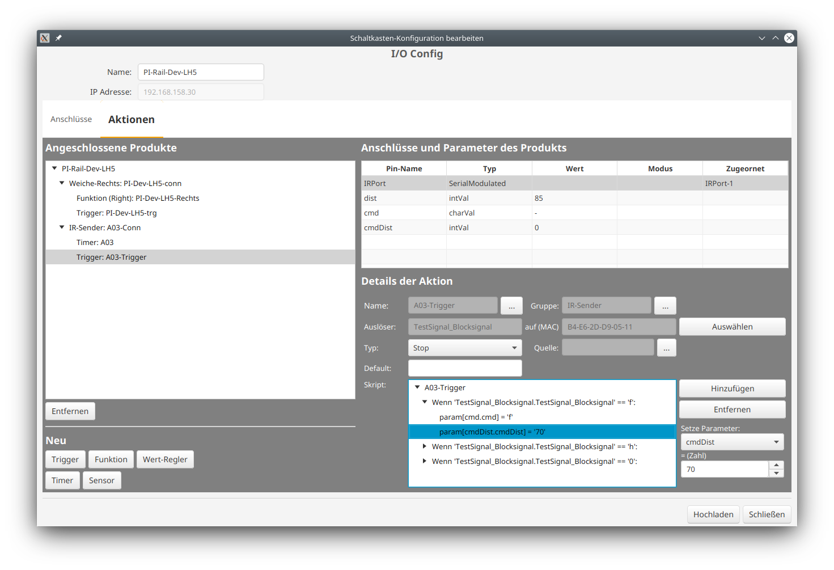Open group chooser via '...' beside IR-Sender
This screenshot has width=834, height=570.
(664, 305)
